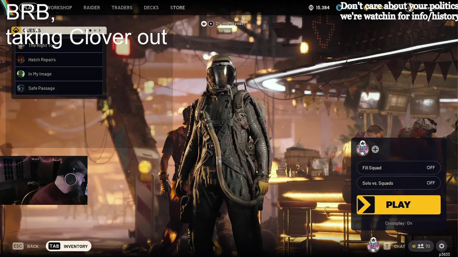Click the Idle status badge
Screen dimensions: 458x257
pyautogui.click(x=225, y=31)
